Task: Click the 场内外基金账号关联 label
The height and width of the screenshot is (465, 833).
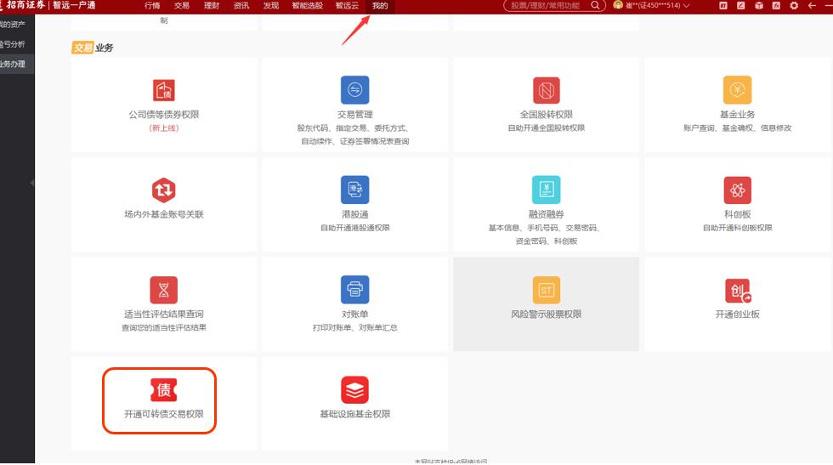Action: (x=163, y=214)
